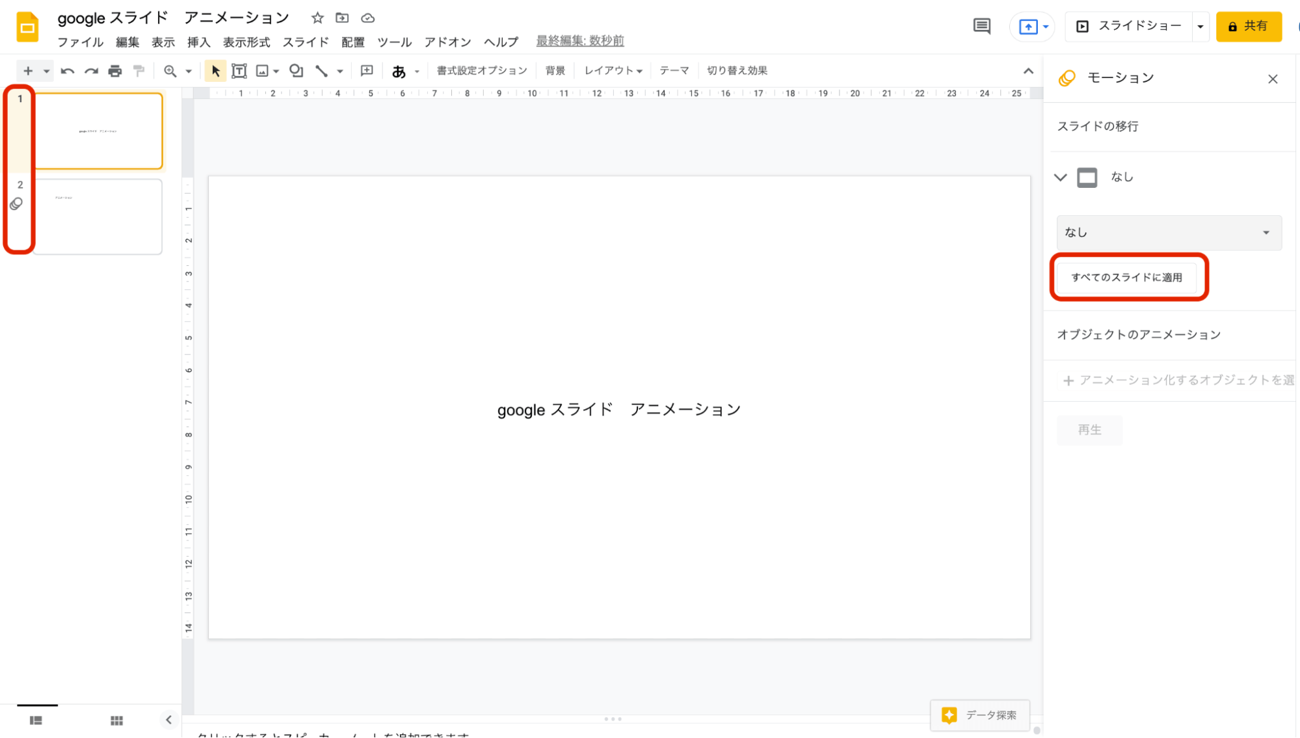Select slide 1 thumbnail
This screenshot has width=1300, height=738.
99,131
